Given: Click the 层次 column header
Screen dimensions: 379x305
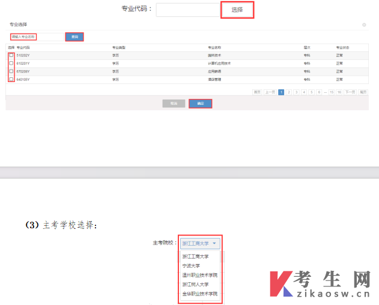Looking at the screenshot, I should 307,47.
